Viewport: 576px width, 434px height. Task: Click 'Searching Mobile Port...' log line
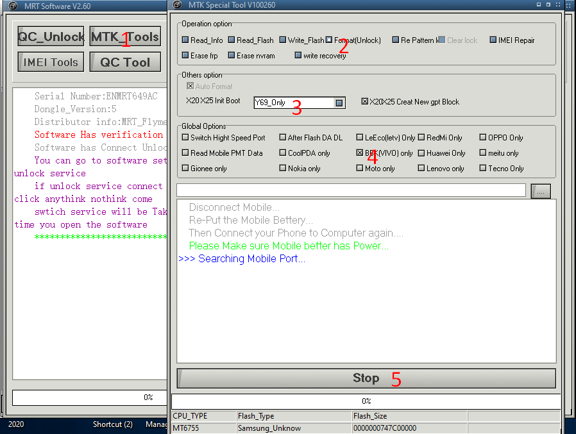point(242,259)
